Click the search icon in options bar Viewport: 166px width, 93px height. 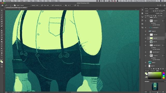(x=158, y=5)
